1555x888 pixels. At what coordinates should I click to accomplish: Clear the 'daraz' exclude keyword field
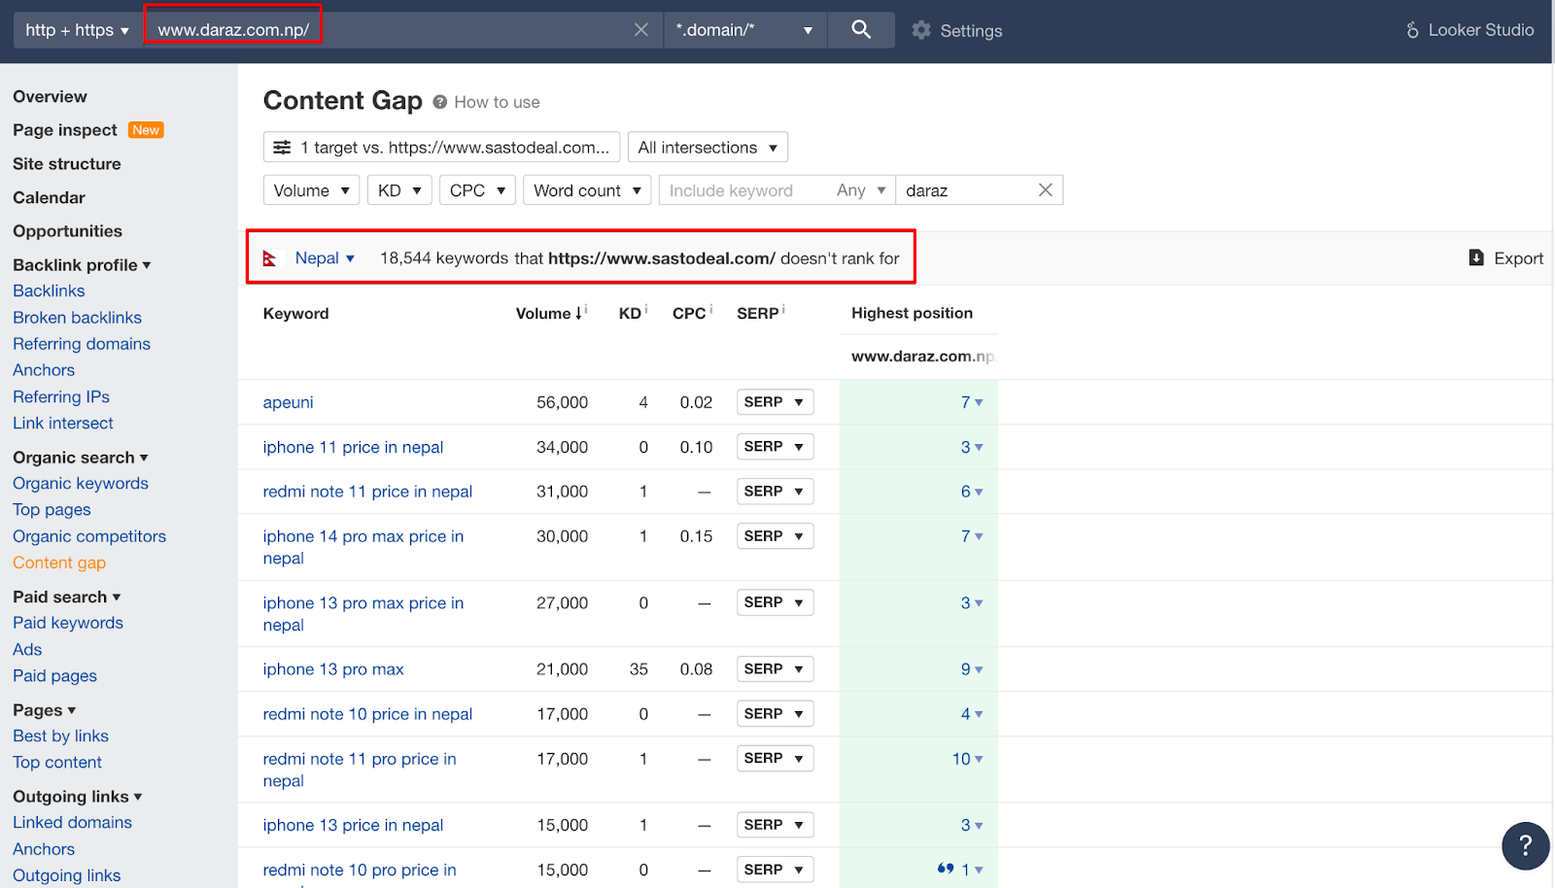click(x=1046, y=190)
